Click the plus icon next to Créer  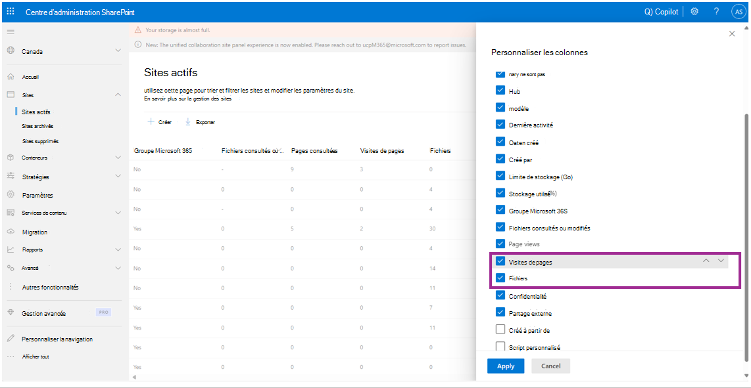click(x=151, y=121)
